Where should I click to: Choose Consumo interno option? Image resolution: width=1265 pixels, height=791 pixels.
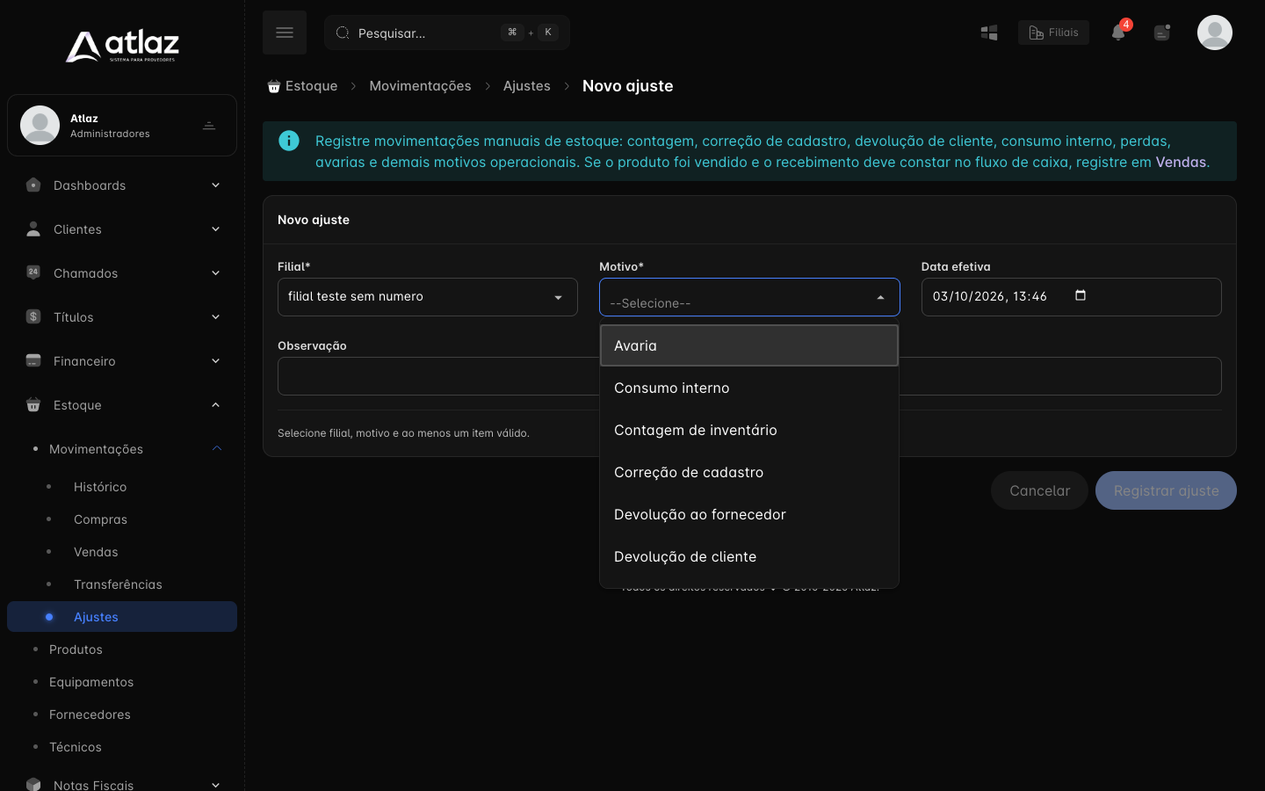[x=749, y=388]
